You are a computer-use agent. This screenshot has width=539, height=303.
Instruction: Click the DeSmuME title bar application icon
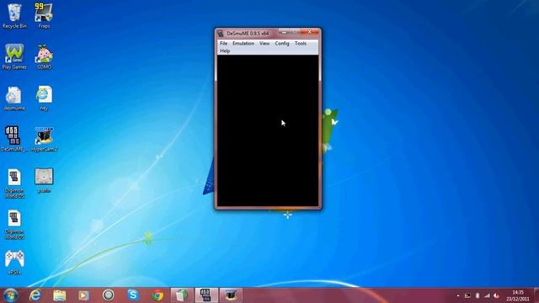click(221, 34)
